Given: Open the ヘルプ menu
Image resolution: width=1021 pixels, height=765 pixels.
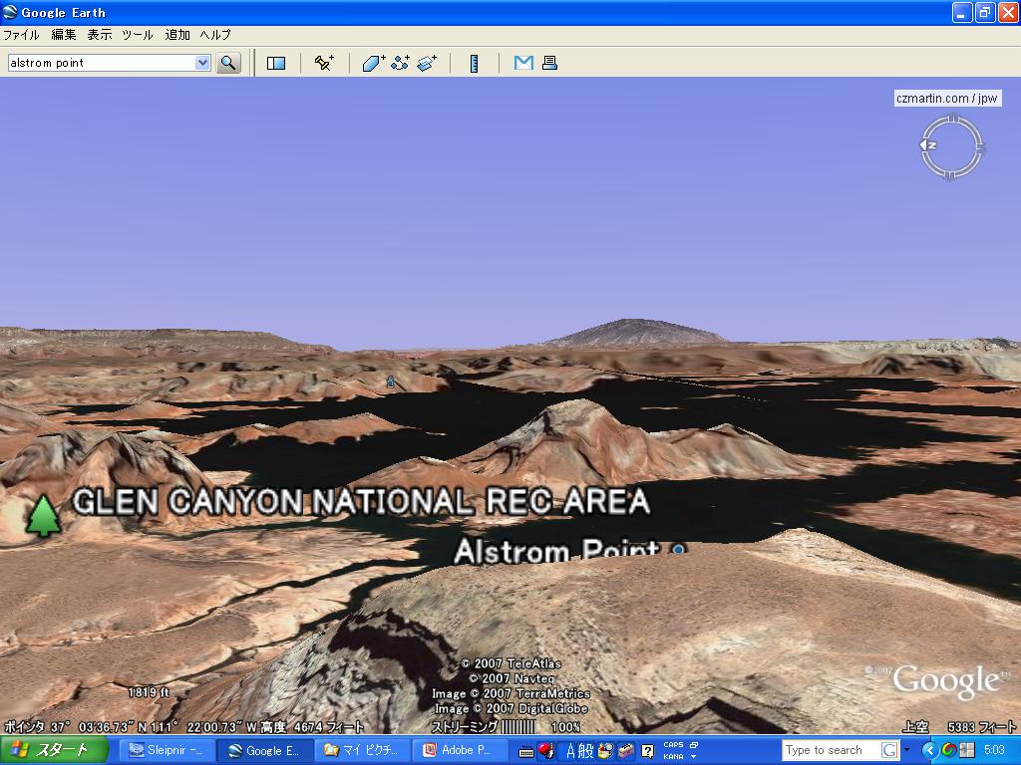Looking at the screenshot, I should coord(215,35).
